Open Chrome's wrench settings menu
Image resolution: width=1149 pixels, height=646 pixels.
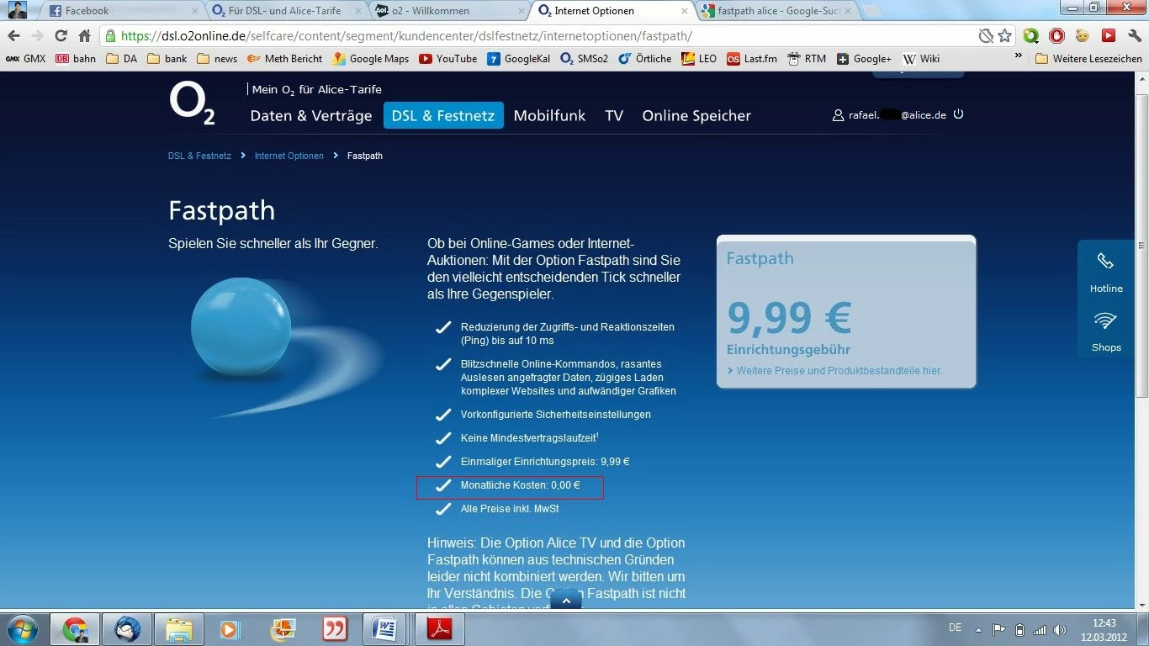coord(1134,36)
